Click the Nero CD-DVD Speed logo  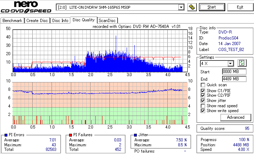pos(26,7)
